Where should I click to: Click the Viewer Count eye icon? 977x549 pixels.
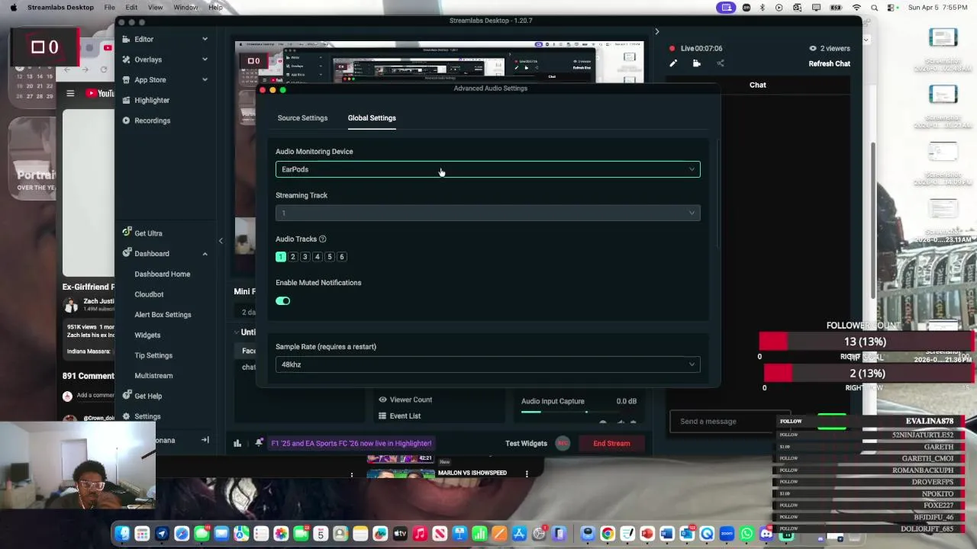point(382,400)
